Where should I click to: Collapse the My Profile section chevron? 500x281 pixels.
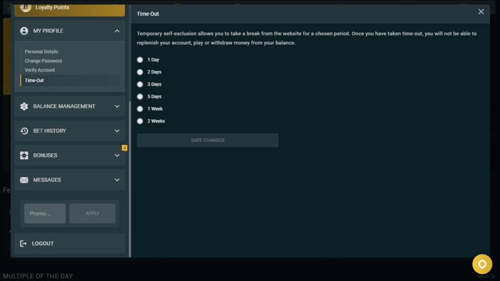coord(117,31)
